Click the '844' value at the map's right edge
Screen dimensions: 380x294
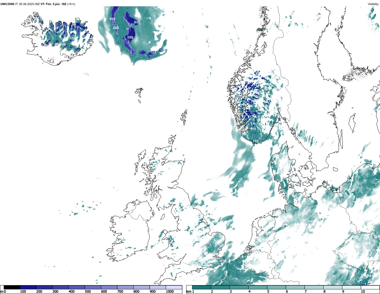pyautogui.click(x=370, y=276)
